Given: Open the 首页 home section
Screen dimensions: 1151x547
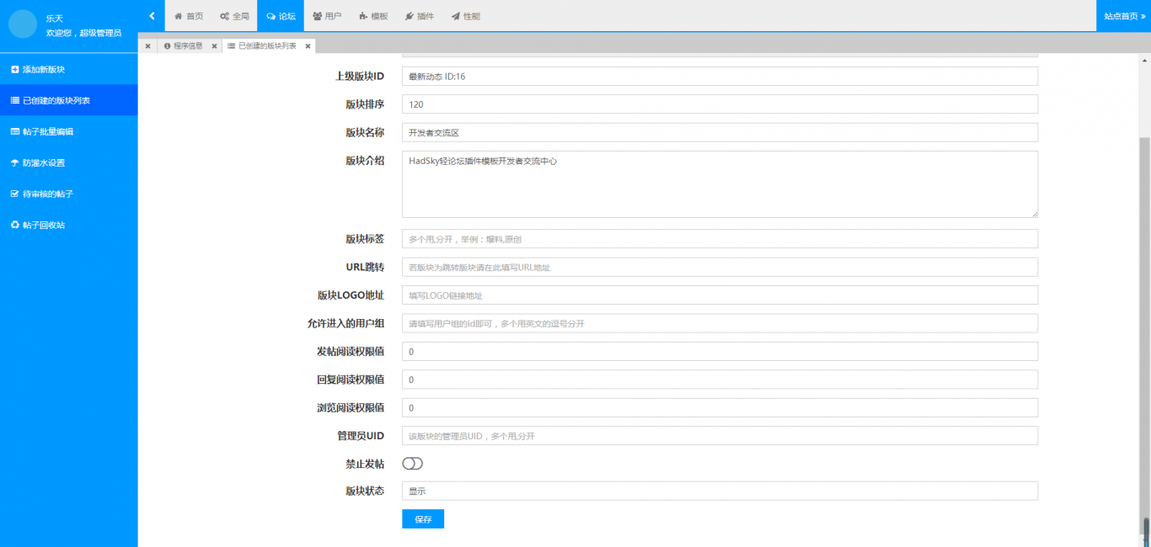Looking at the screenshot, I should 188,16.
